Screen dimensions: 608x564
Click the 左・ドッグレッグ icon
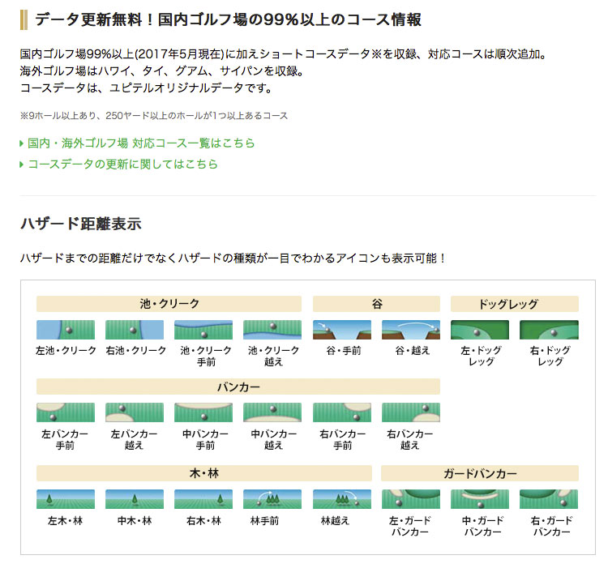(480, 330)
